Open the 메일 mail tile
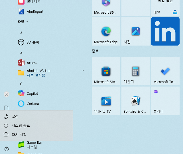This screenshot has height=154, width=183. pos(165,8)
